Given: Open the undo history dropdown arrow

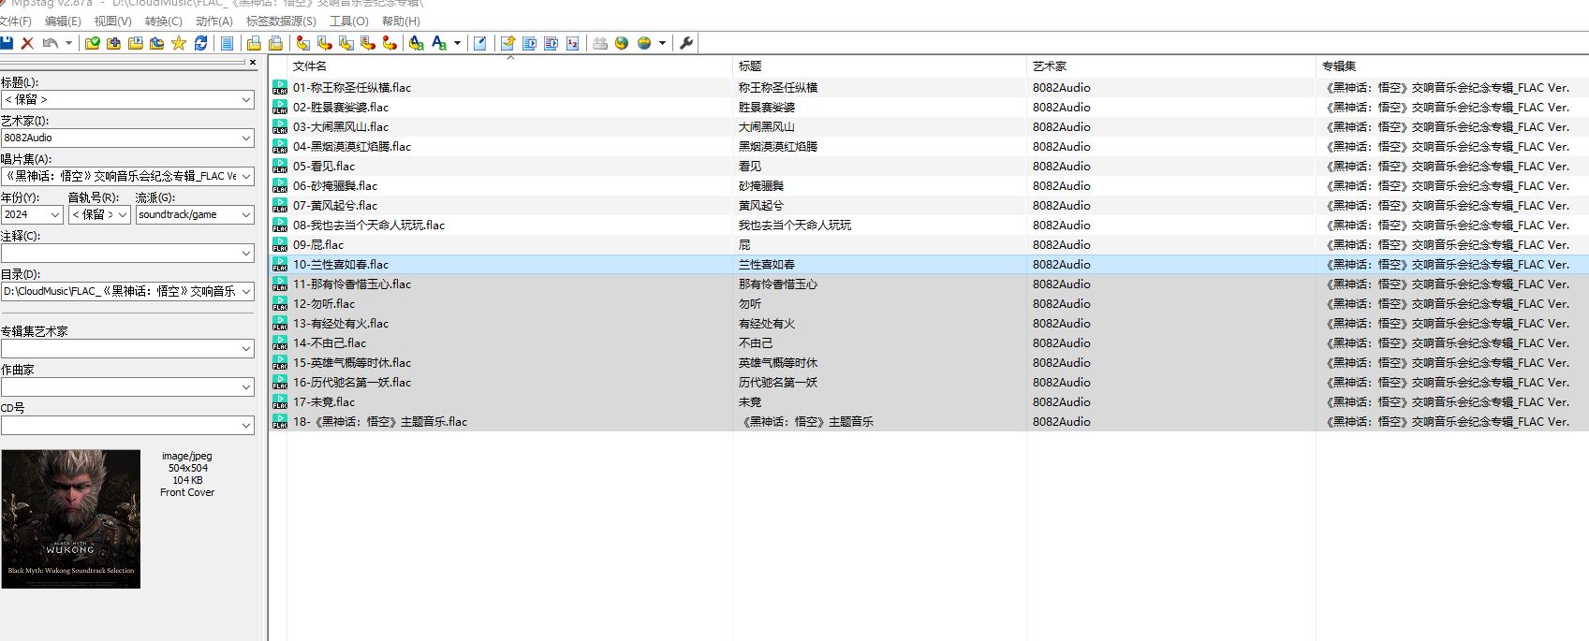Looking at the screenshot, I should click(68, 43).
